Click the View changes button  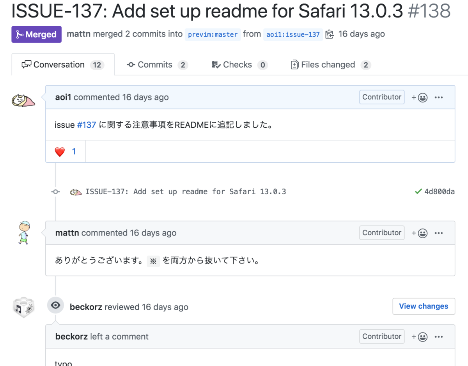click(424, 306)
